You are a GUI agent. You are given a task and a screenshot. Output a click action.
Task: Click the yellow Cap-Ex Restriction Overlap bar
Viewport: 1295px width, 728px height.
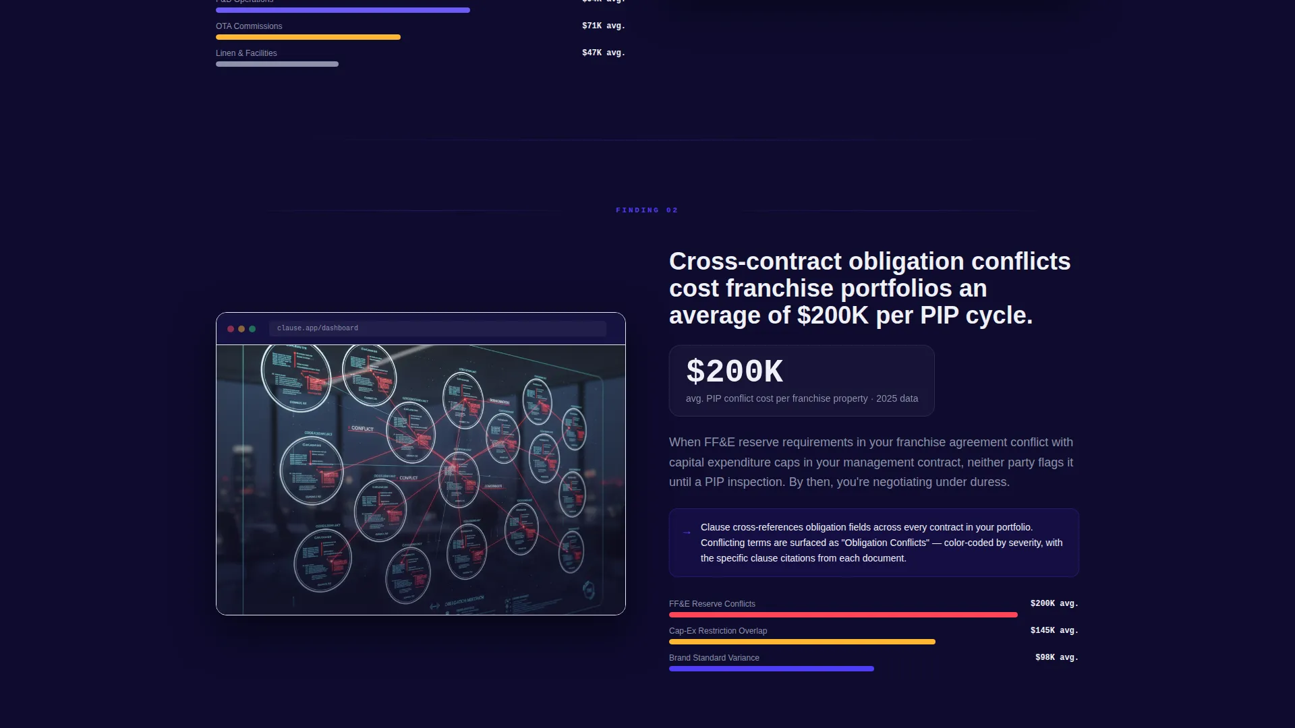point(802,642)
